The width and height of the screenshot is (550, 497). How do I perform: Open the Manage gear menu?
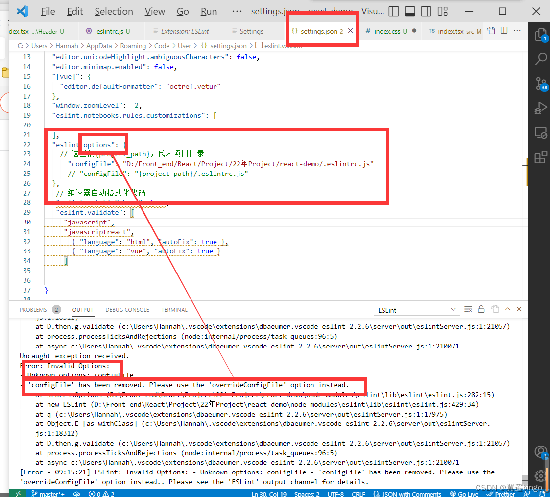tap(541, 475)
